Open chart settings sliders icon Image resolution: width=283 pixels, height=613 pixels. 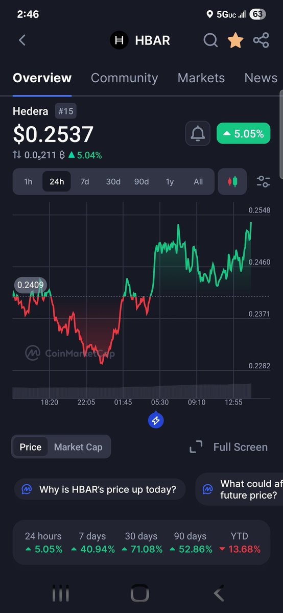(264, 181)
